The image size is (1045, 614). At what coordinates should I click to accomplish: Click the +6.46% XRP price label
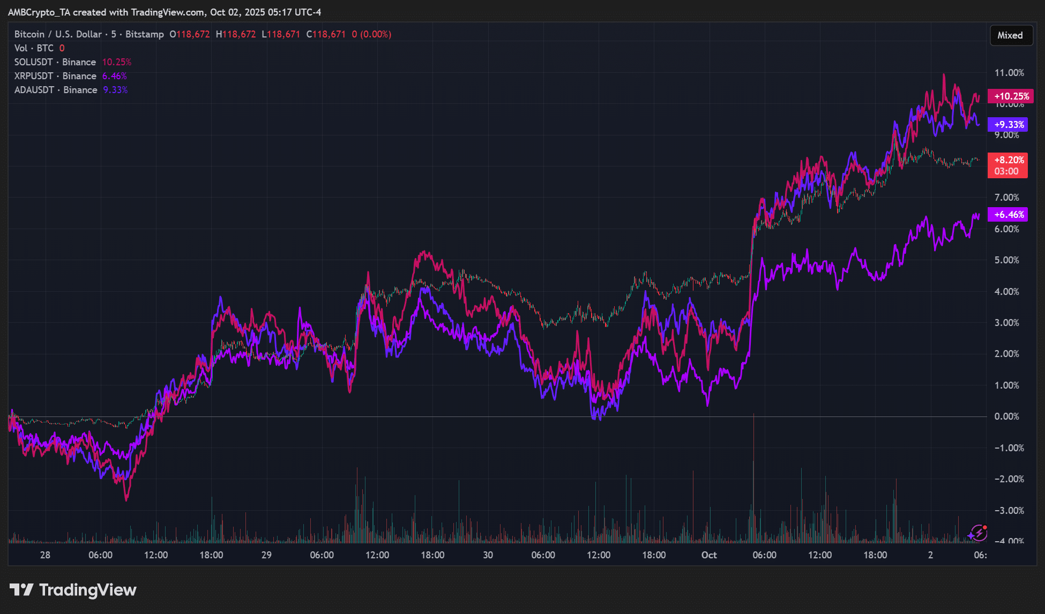1009,215
